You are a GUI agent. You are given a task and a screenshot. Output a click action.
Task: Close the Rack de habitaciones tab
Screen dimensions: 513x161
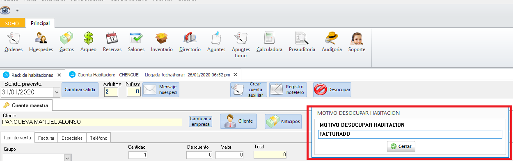pyautogui.click(x=59, y=75)
